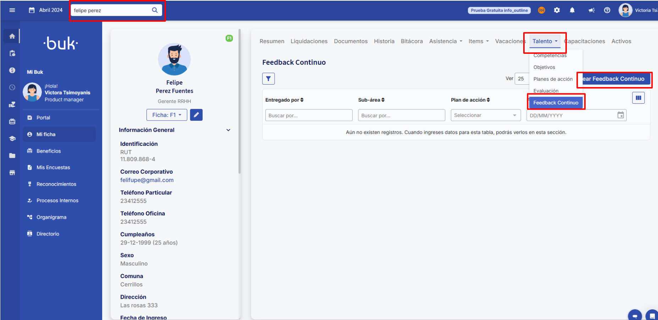This screenshot has width=658, height=320.
Task: Click the Prueba Gratuita badge
Action: pyautogui.click(x=499, y=10)
